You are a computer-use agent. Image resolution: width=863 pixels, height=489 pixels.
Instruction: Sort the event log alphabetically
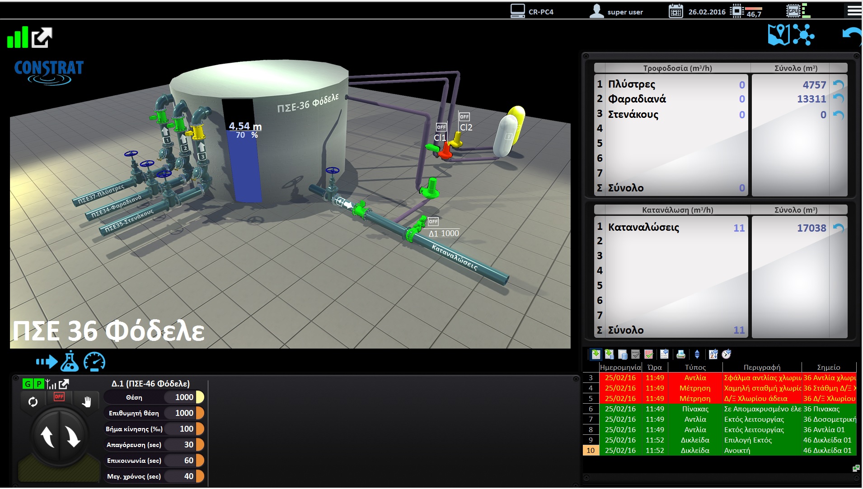(x=713, y=354)
